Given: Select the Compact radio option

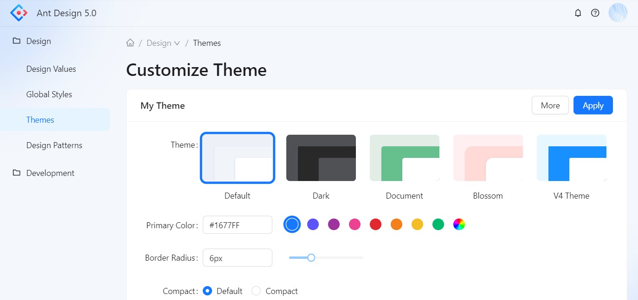Looking at the screenshot, I should click(x=256, y=291).
